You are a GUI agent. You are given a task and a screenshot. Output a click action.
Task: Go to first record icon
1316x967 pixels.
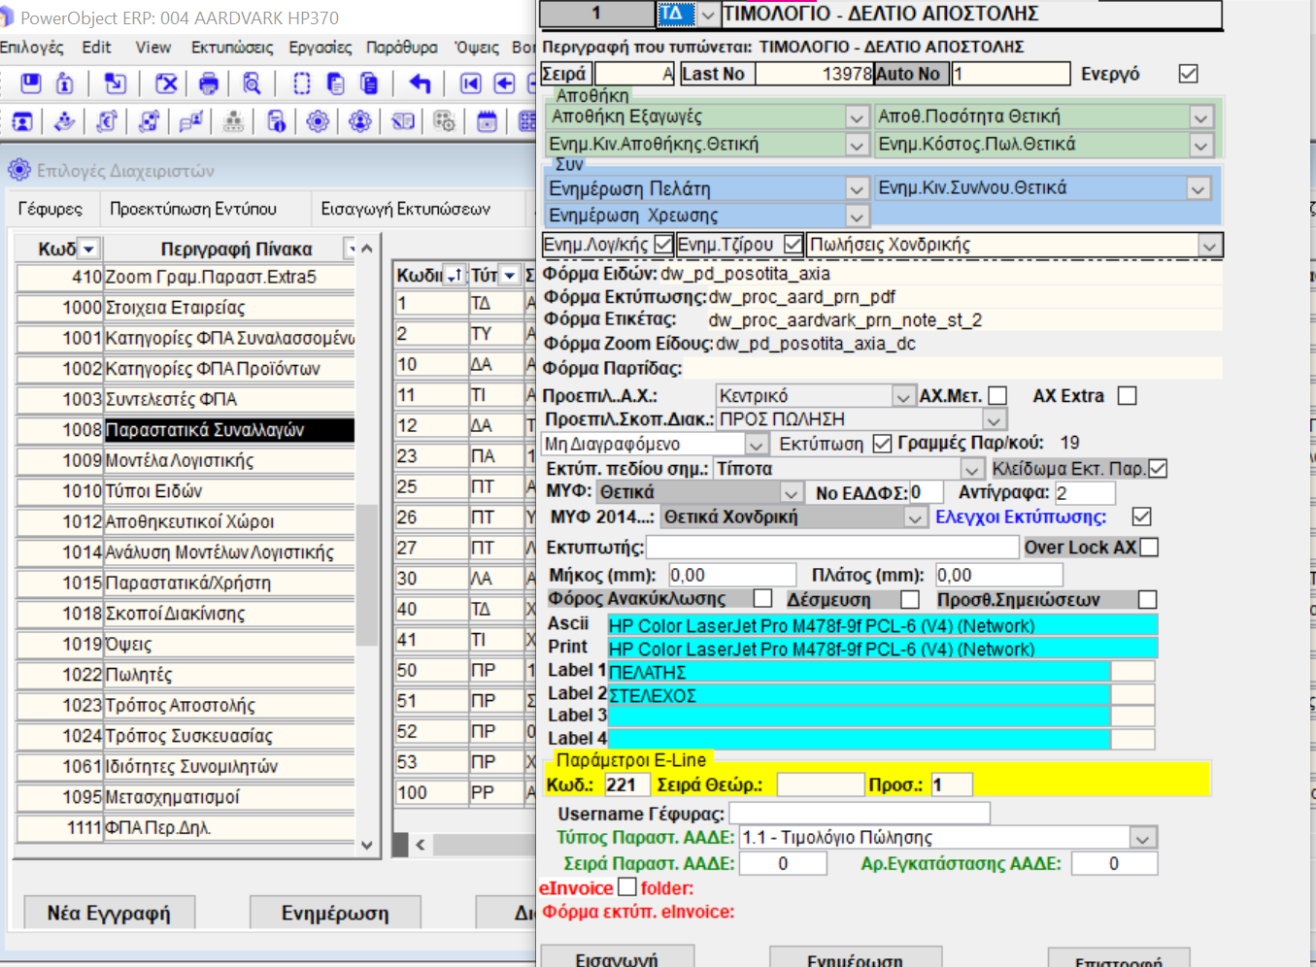click(470, 83)
